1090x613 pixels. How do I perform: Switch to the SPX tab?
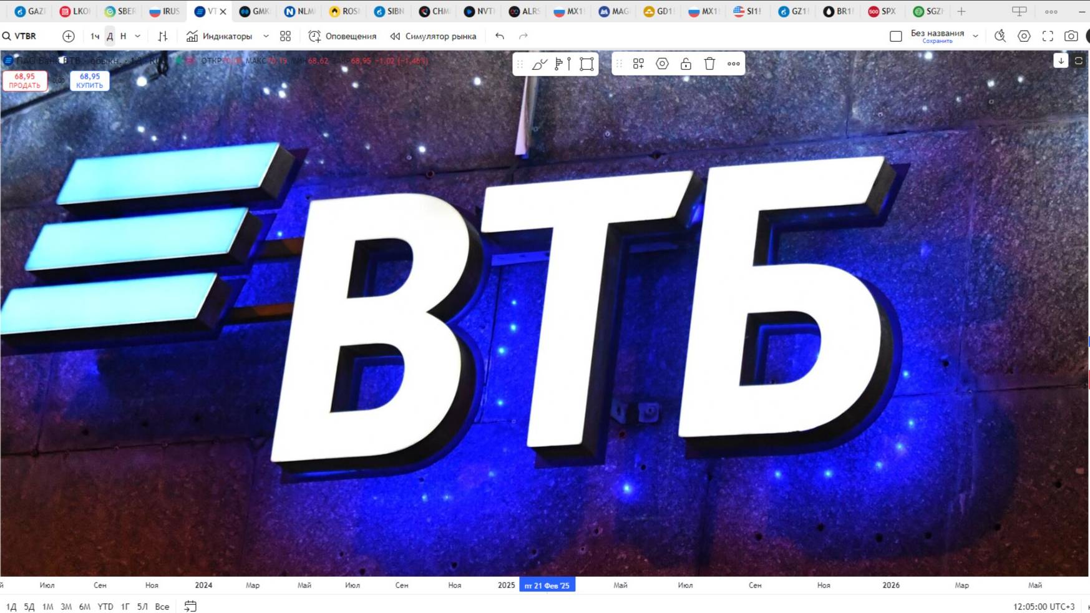click(882, 11)
